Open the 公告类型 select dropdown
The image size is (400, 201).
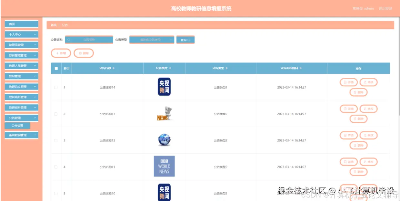152,40
